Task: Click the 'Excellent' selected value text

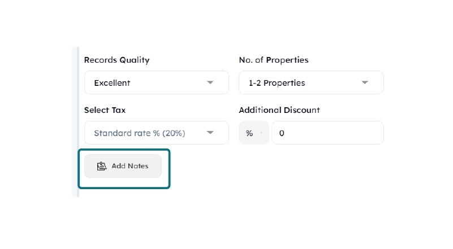Action: [x=112, y=83]
